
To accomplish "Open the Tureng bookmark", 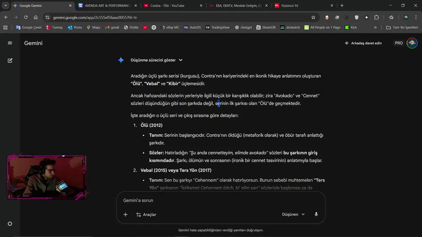I will click(x=54, y=28).
